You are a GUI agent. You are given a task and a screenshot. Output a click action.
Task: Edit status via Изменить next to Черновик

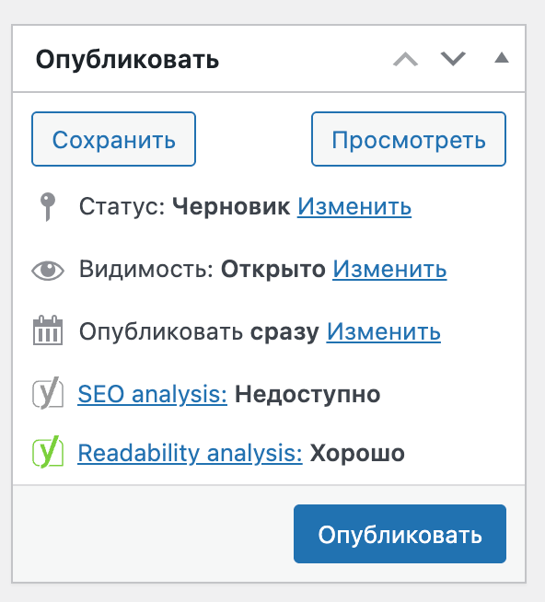click(x=354, y=206)
